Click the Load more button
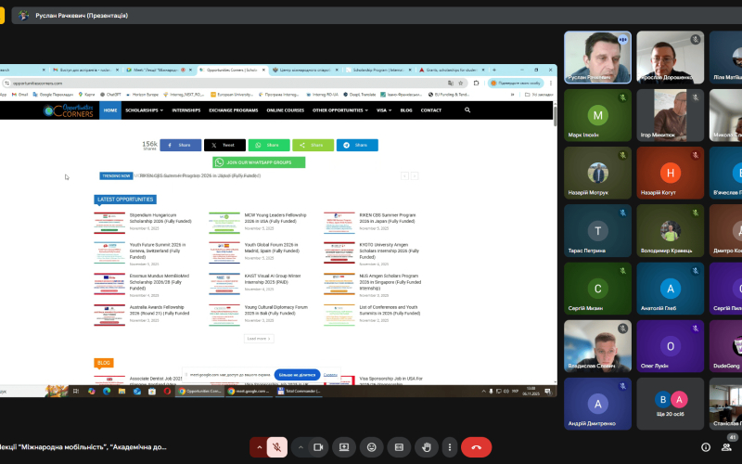 pos(259,339)
